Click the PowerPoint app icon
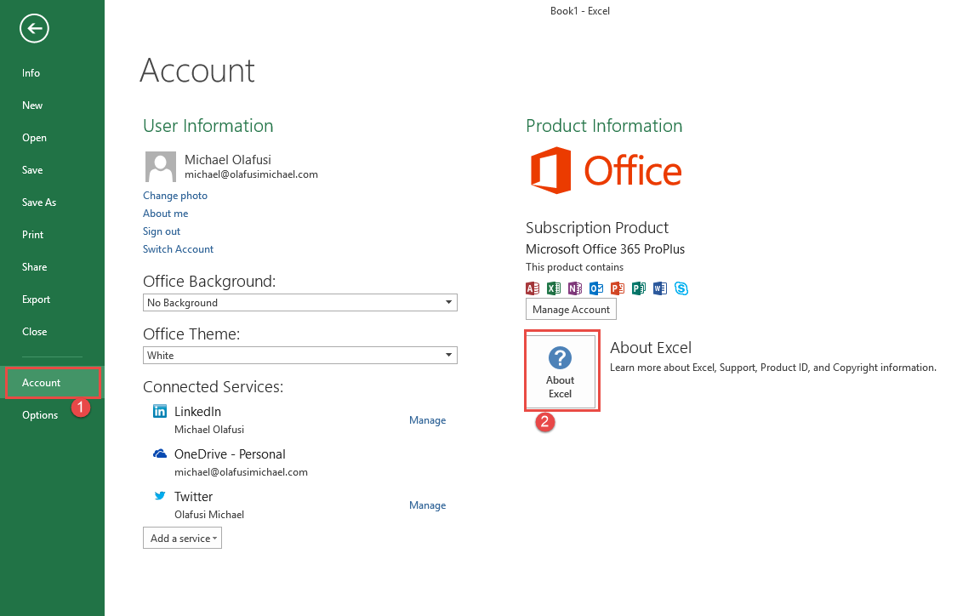The image size is (974, 616). tap(618, 288)
